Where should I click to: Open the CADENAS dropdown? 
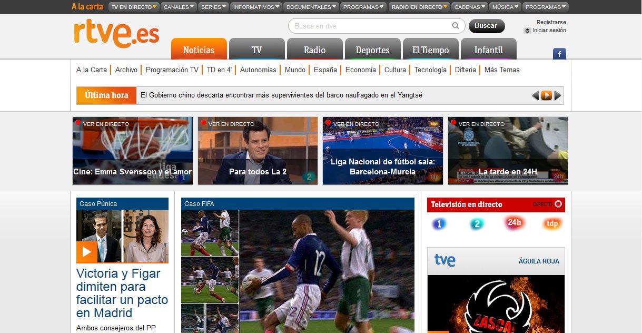click(470, 7)
